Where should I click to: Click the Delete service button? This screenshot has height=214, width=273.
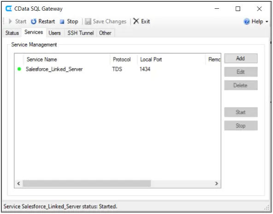tap(241, 85)
